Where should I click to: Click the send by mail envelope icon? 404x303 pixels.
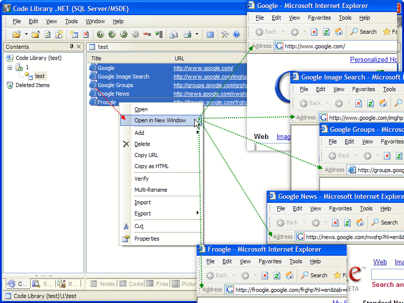[174, 34]
